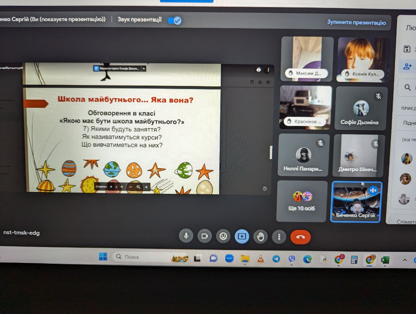Toggle the Звук презентації switch
This screenshot has width=416, height=314.
175,21
